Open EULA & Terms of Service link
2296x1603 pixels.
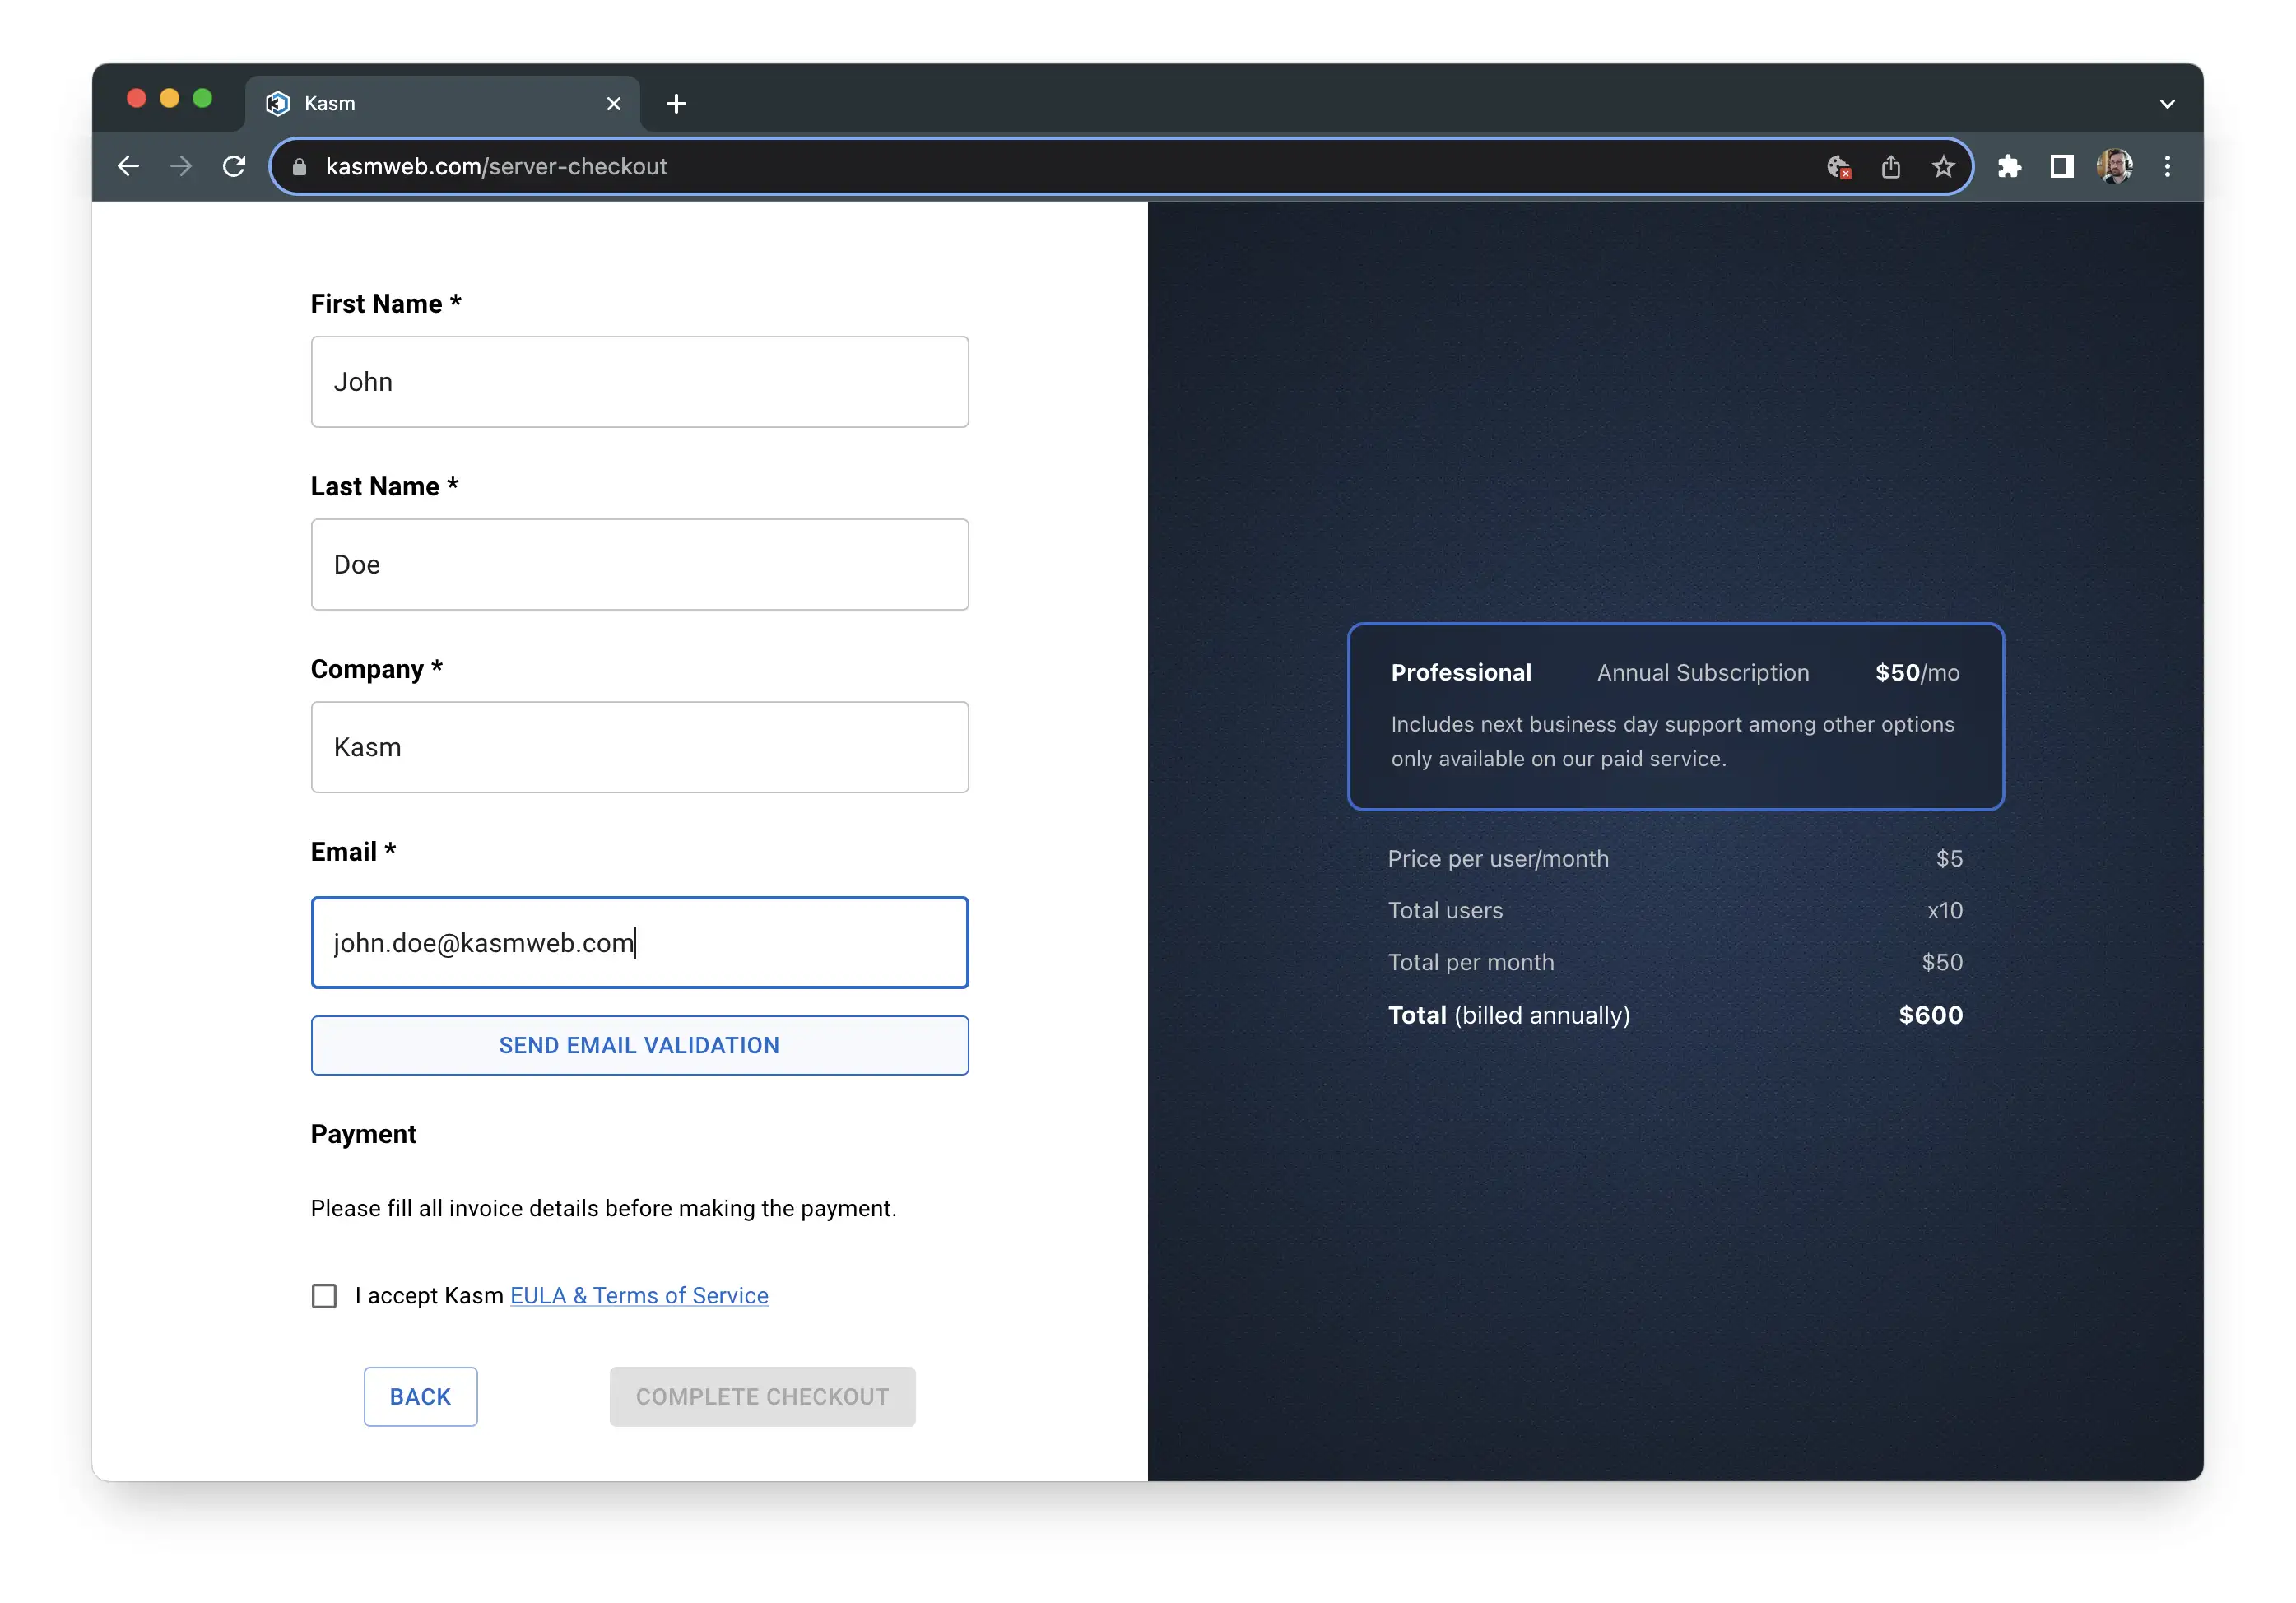click(639, 1296)
